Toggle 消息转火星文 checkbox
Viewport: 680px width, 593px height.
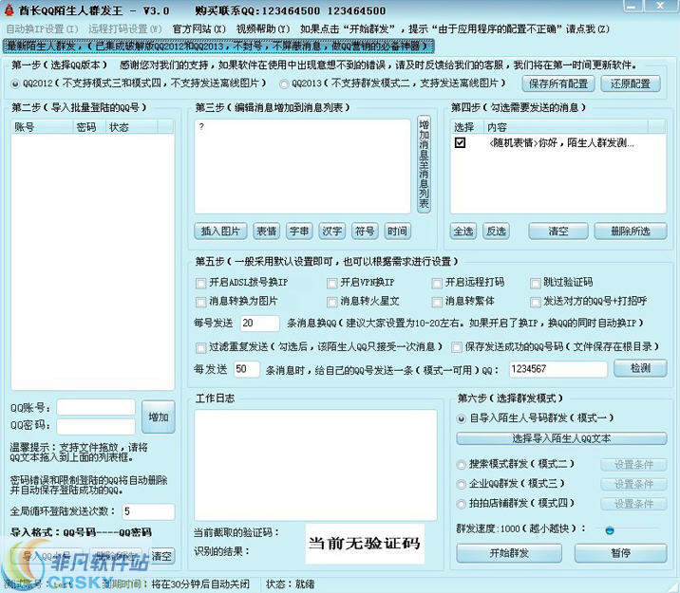point(332,302)
